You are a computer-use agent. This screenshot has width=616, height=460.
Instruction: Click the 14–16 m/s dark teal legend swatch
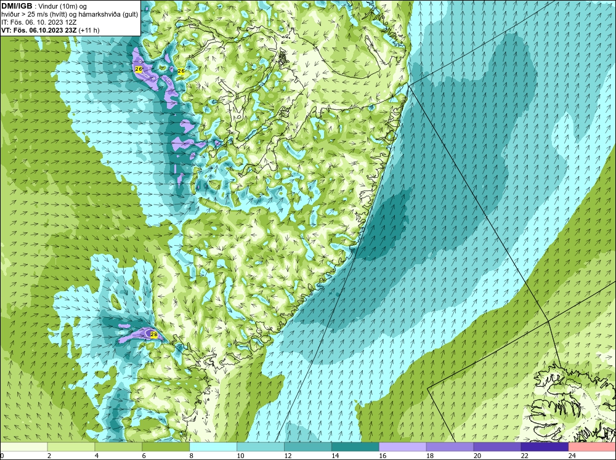(355, 447)
